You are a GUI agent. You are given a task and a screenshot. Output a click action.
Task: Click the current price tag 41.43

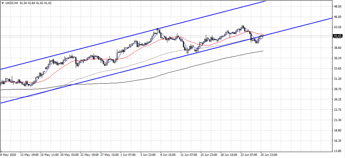coord(338,36)
